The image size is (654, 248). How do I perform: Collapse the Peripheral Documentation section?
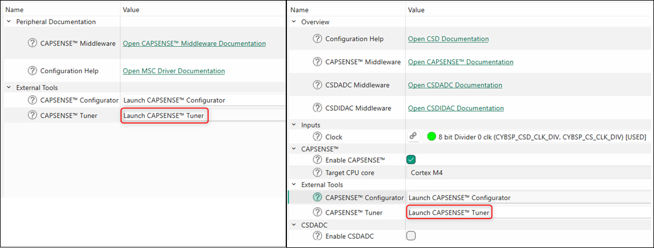pyautogui.click(x=9, y=22)
